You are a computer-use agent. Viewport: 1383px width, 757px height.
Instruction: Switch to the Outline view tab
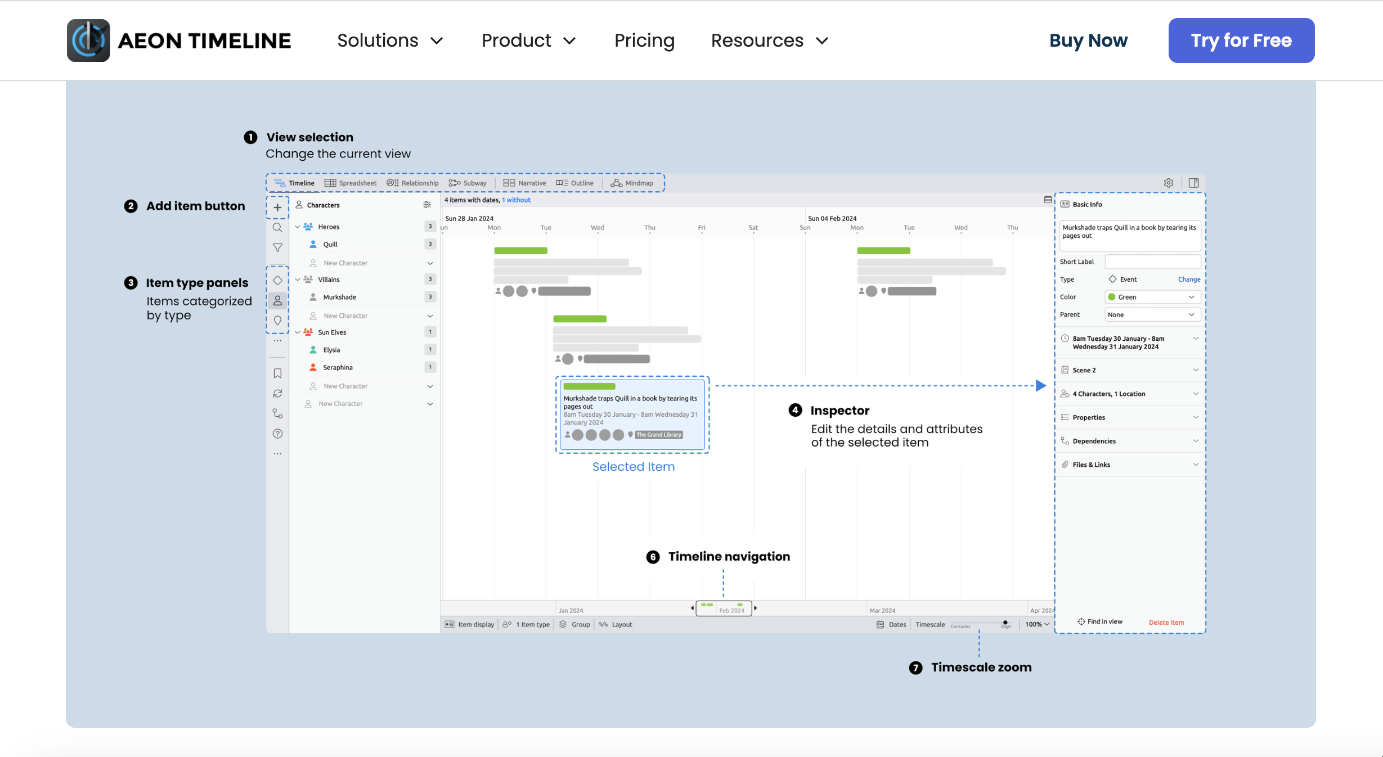pos(574,183)
